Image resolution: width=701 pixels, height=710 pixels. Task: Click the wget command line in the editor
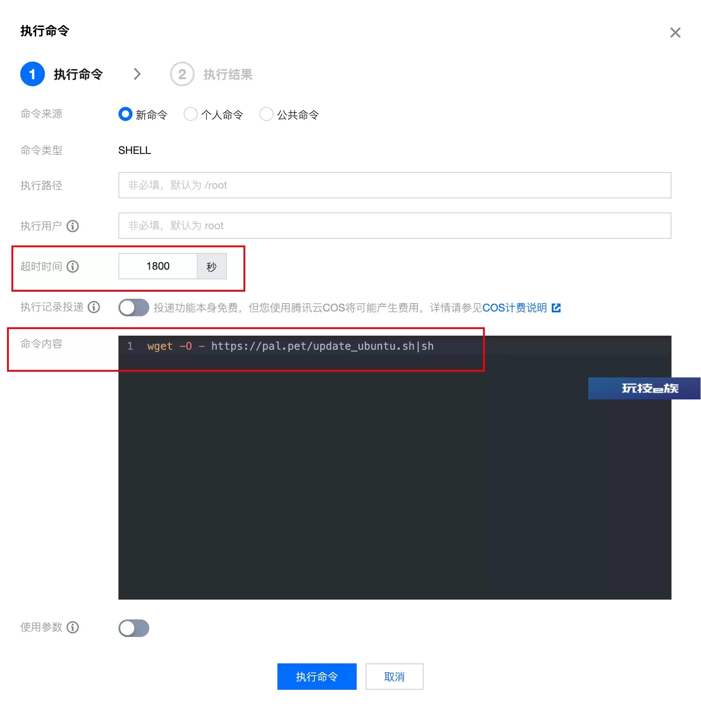(x=291, y=346)
